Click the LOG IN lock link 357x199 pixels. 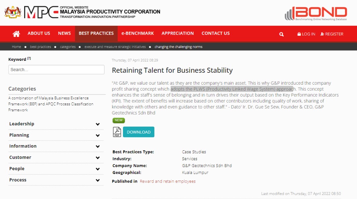(x=306, y=34)
